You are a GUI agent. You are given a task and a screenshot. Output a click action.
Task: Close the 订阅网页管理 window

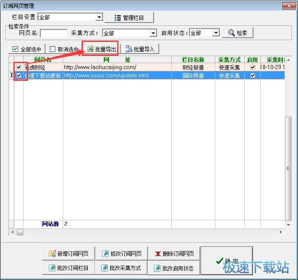(289, 6)
